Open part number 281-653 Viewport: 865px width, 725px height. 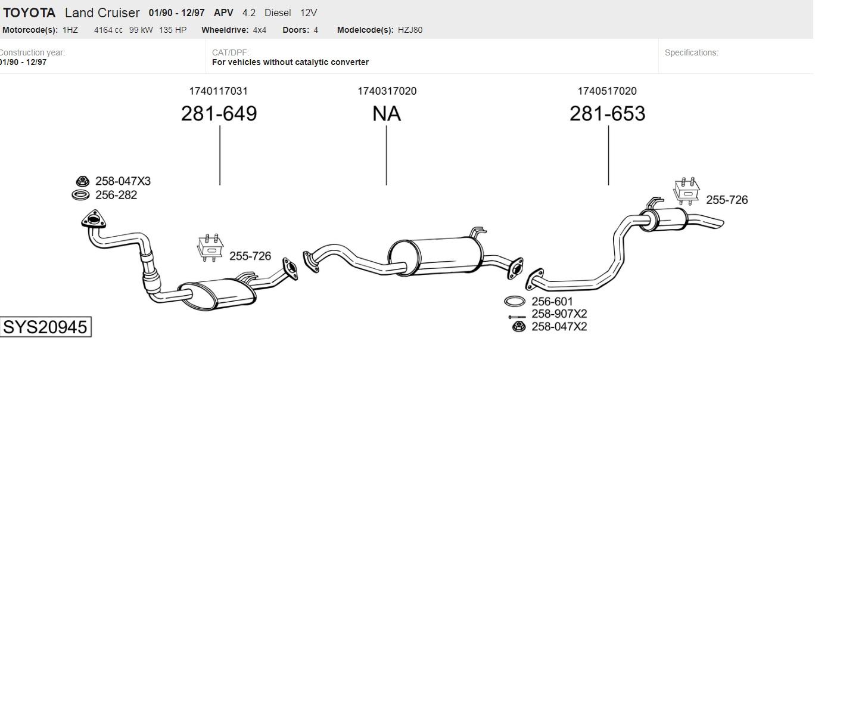click(x=607, y=113)
